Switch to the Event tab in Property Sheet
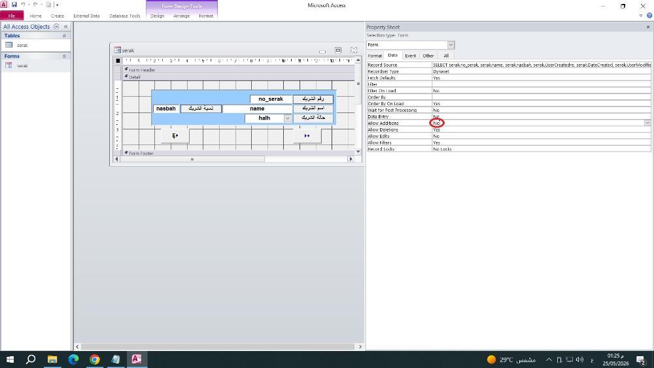This screenshot has height=368, width=654. pos(411,56)
